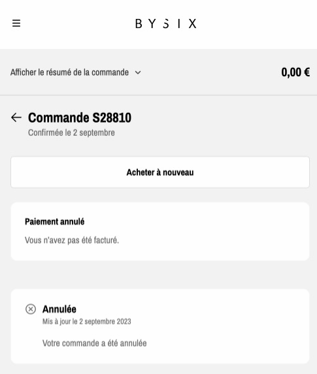Open the hamburger navigation menu
This screenshot has width=317, height=374.
(16, 23)
